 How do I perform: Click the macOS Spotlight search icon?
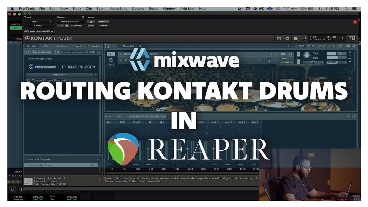pyautogui.click(x=346, y=9)
